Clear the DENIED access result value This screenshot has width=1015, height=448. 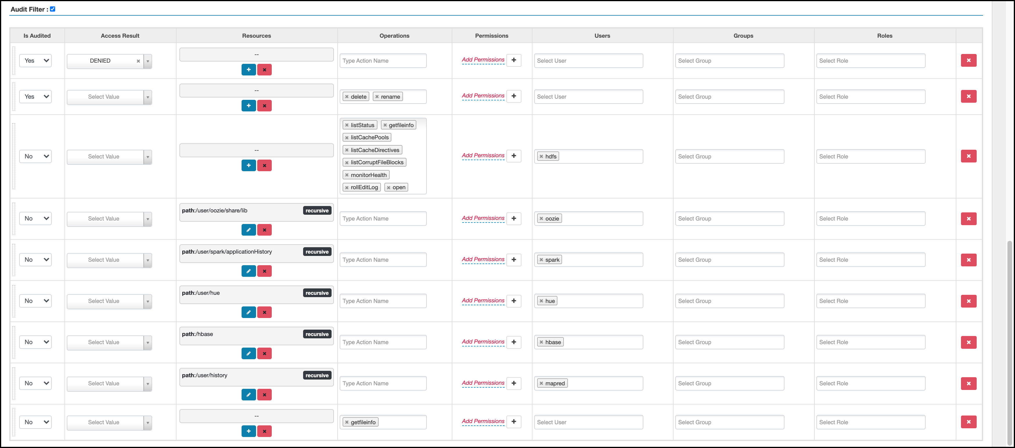[138, 61]
